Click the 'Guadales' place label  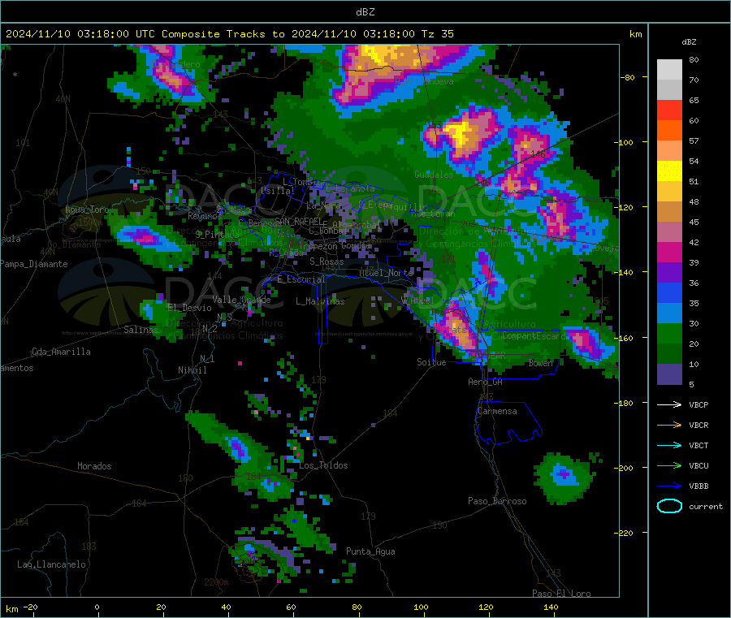point(434,175)
